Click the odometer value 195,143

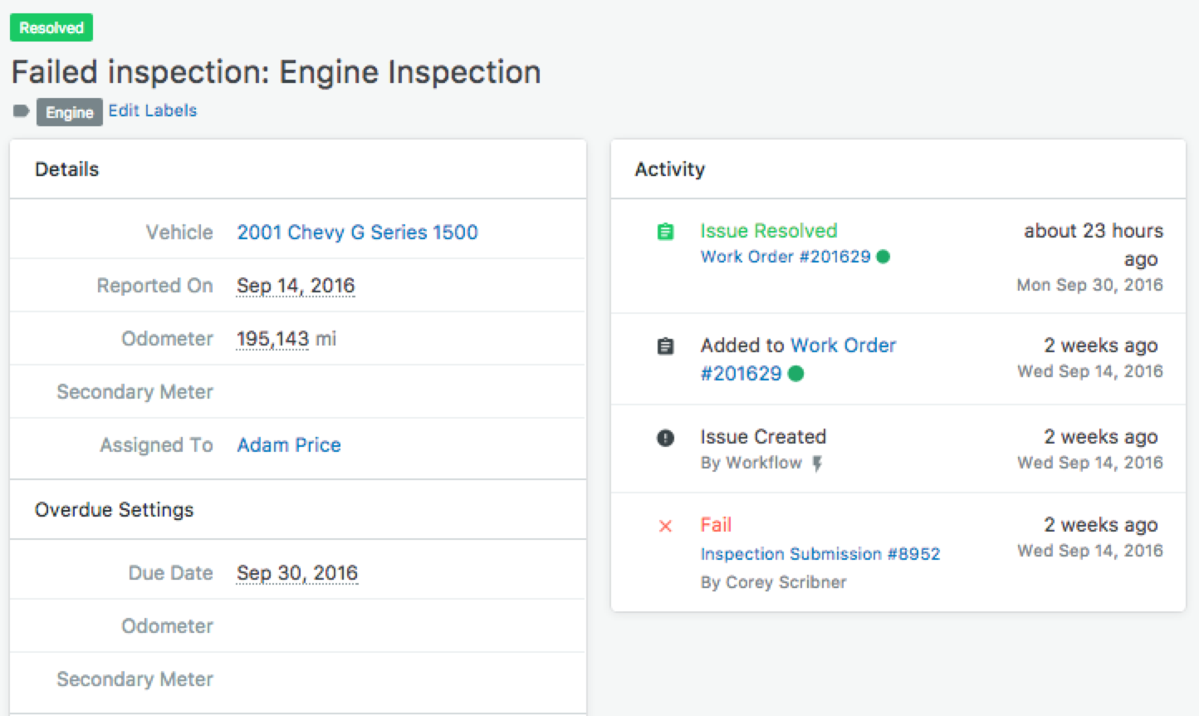272,339
